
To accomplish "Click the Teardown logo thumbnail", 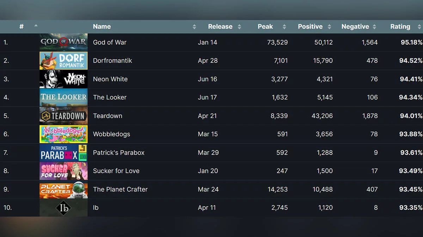I will point(63,116).
